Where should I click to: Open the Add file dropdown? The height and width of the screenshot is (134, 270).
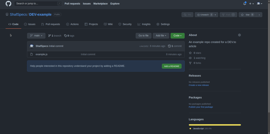point(161,36)
